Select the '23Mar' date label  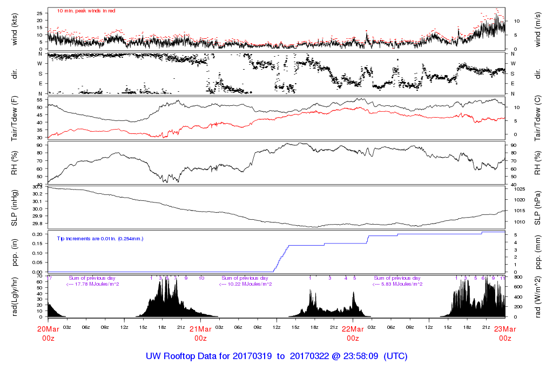click(505, 329)
